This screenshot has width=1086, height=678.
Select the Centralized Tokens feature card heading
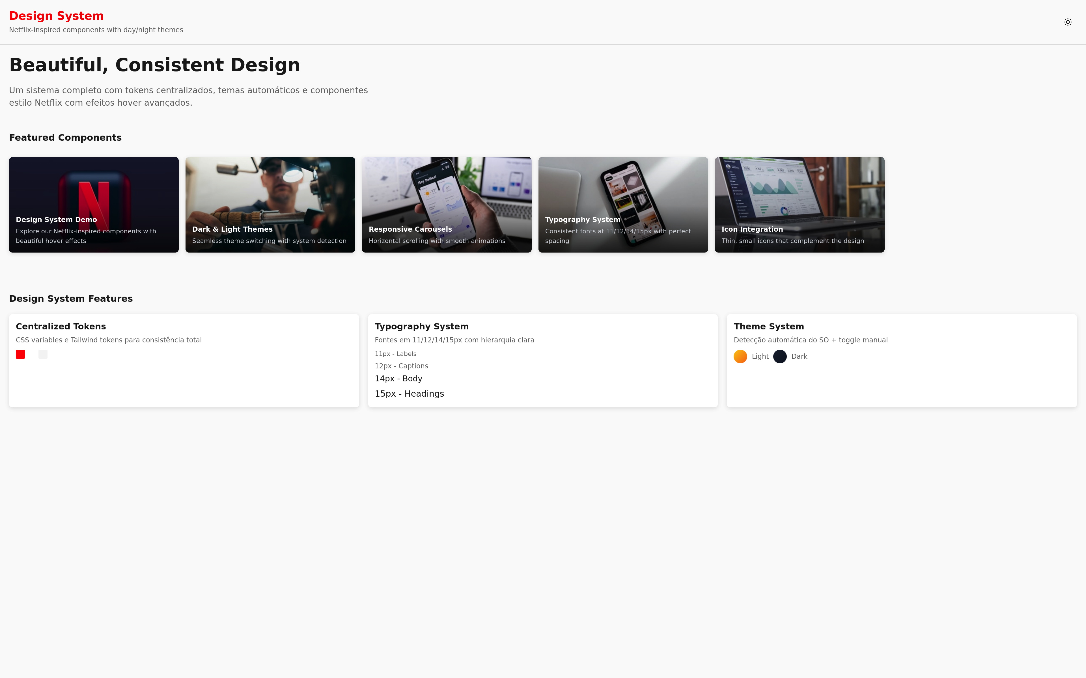coord(61,327)
